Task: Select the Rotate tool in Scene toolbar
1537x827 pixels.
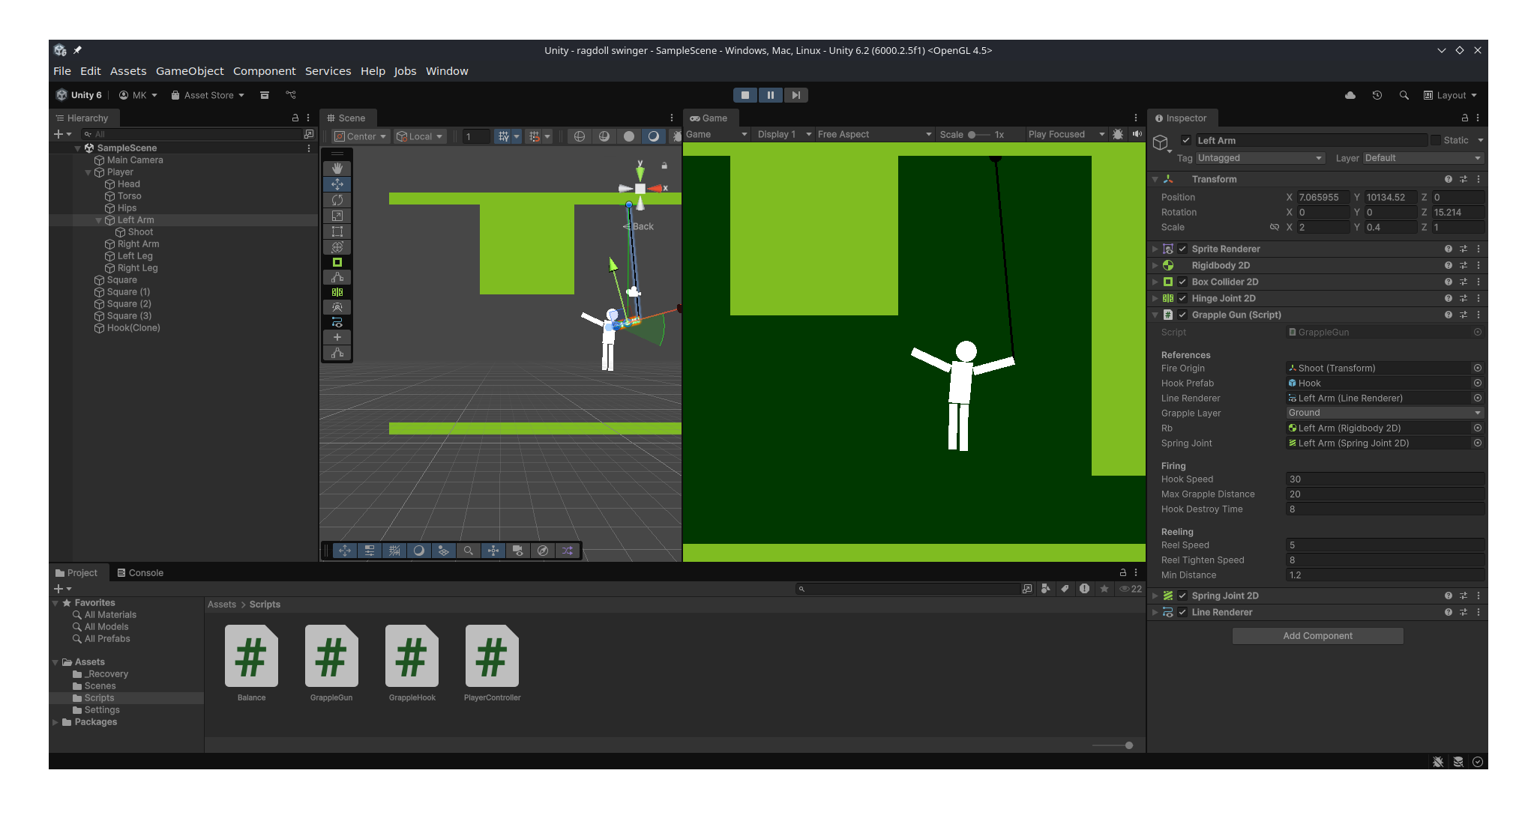Action: tap(337, 200)
